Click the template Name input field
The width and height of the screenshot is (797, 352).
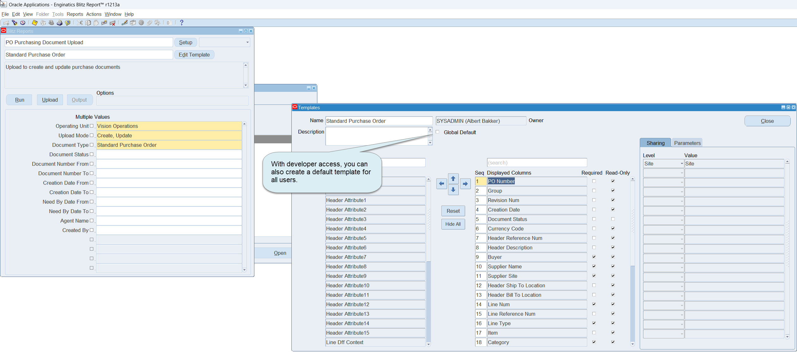[x=379, y=121]
